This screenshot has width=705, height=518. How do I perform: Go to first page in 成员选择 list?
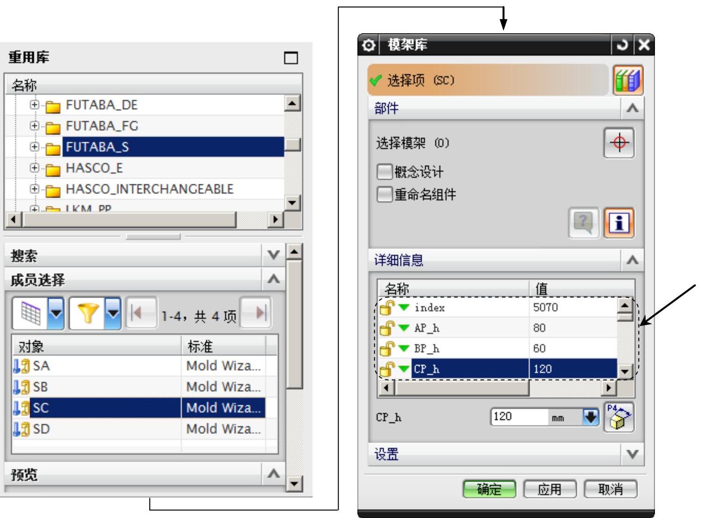point(141,313)
